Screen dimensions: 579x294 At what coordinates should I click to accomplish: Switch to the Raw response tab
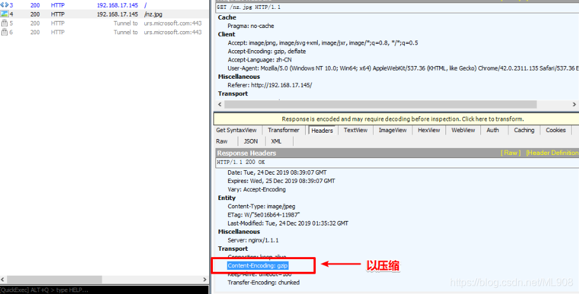222,141
